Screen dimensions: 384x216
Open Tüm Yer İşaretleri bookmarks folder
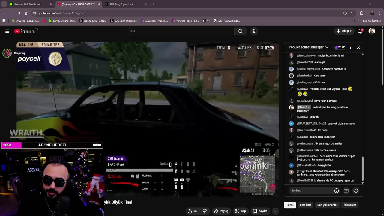(x=370, y=21)
